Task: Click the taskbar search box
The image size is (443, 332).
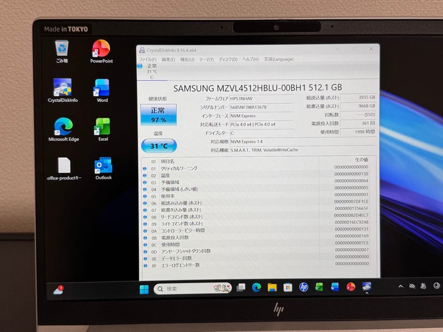Action: [193, 288]
